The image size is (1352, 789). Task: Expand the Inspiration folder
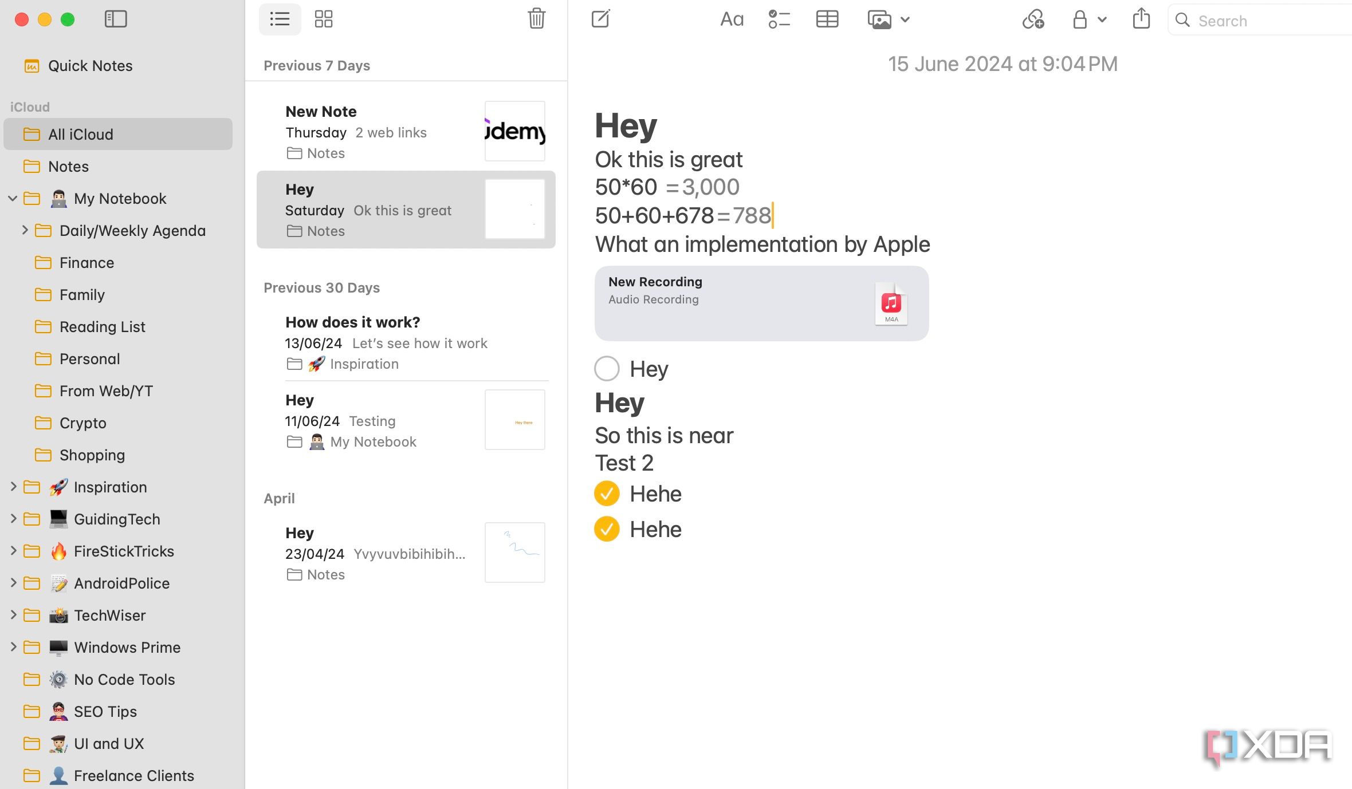pyautogui.click(x=13, y=487)
